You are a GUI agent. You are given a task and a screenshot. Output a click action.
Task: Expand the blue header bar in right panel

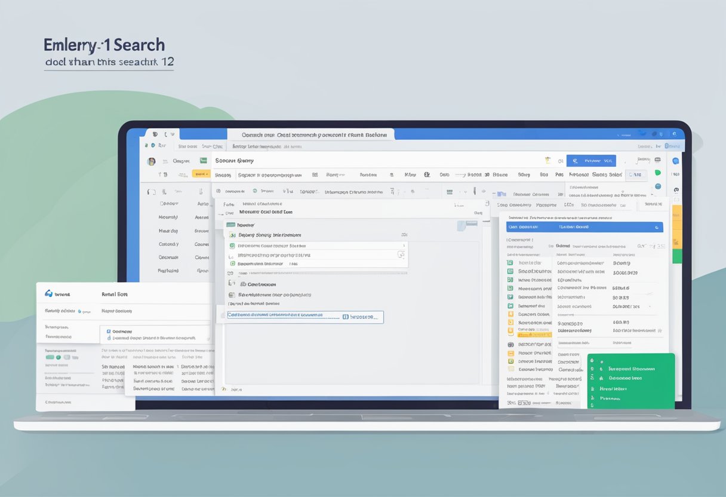tap(585, 227)
